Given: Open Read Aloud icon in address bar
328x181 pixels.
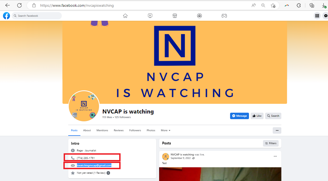Looking at the screenshot, I should 254,5.
